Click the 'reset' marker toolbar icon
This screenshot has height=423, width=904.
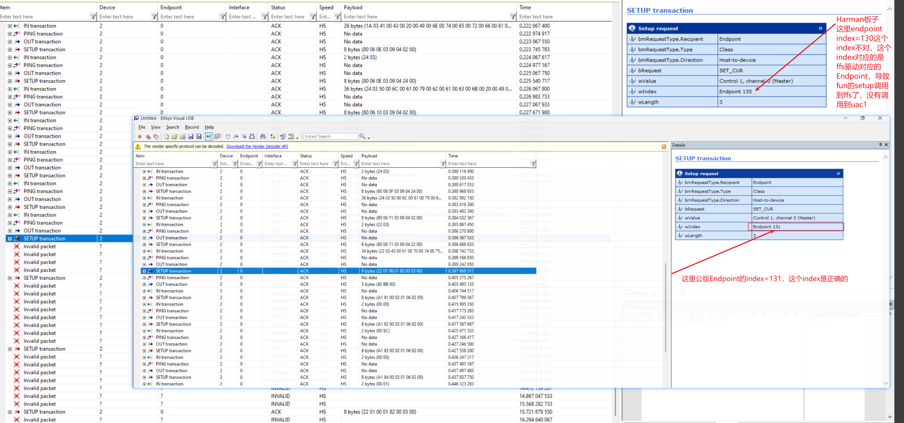point(291,136)
